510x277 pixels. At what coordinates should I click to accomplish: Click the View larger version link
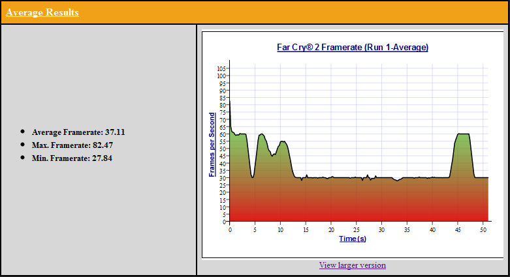coord(352,265)
